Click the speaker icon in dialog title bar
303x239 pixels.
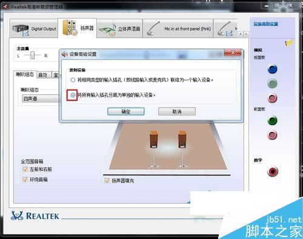(x=64, y=54)
